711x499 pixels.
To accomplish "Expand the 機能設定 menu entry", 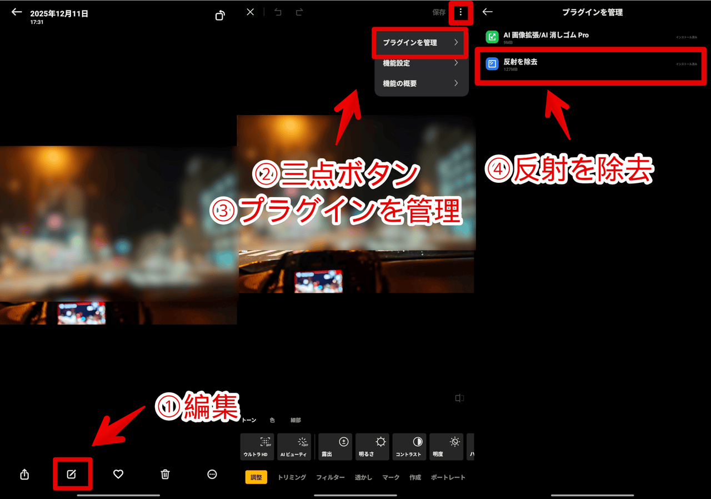I will 422,63.
